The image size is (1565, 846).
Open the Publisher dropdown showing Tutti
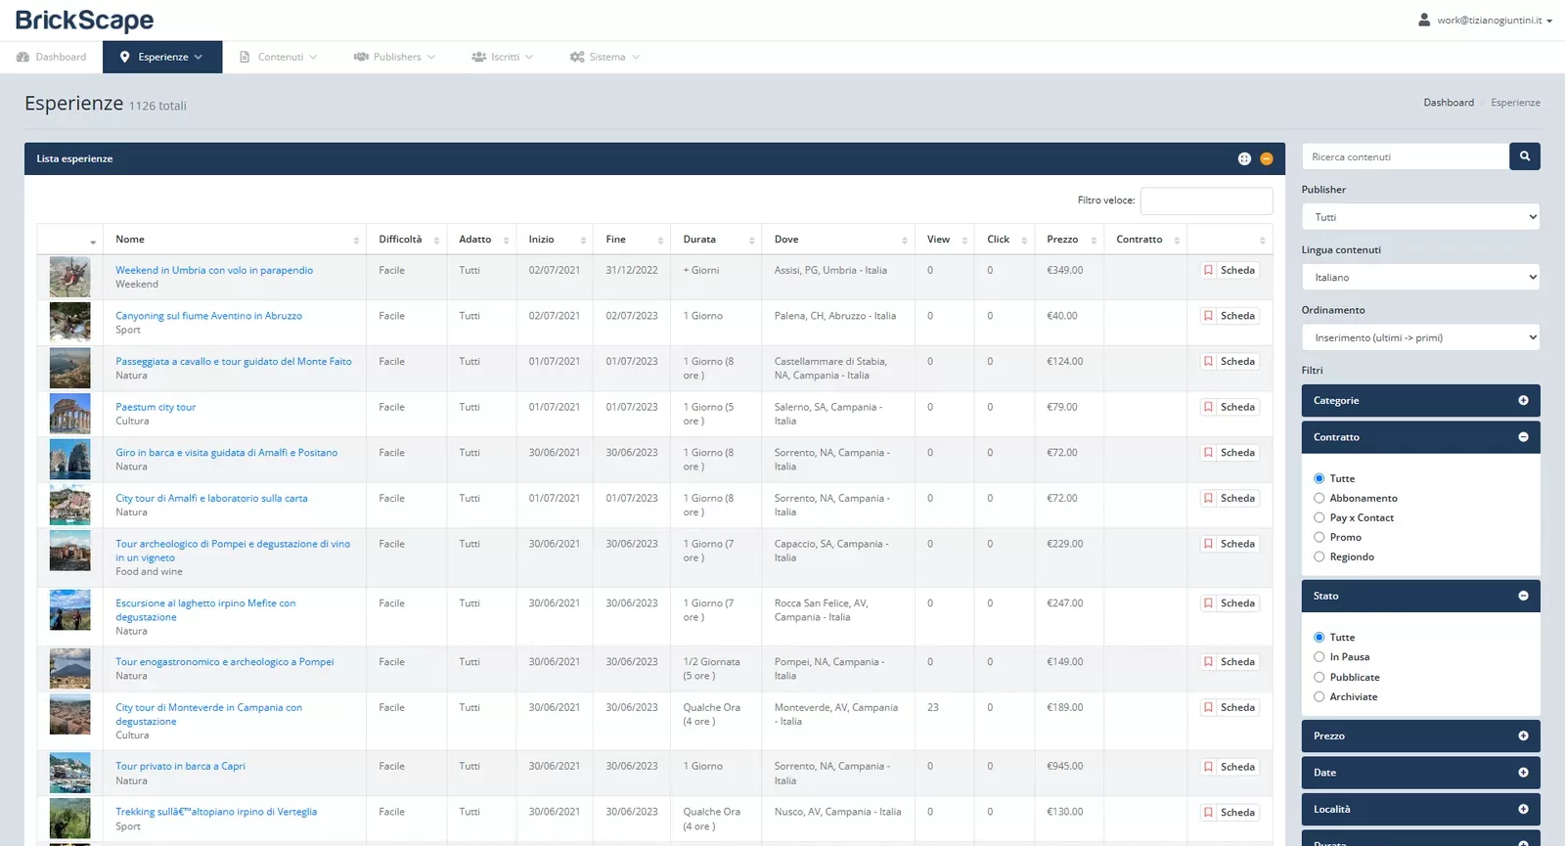[x=1420, y=217]
